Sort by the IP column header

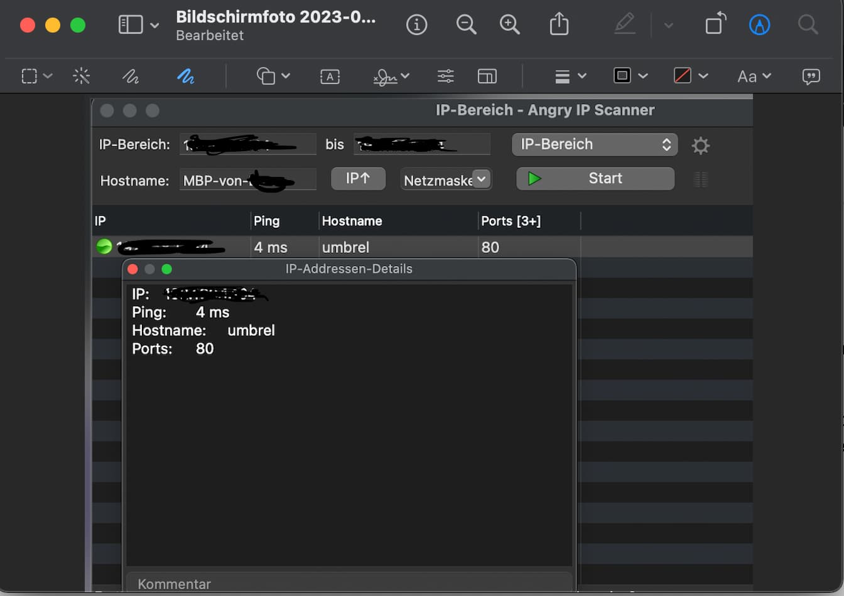coord(171,221)
